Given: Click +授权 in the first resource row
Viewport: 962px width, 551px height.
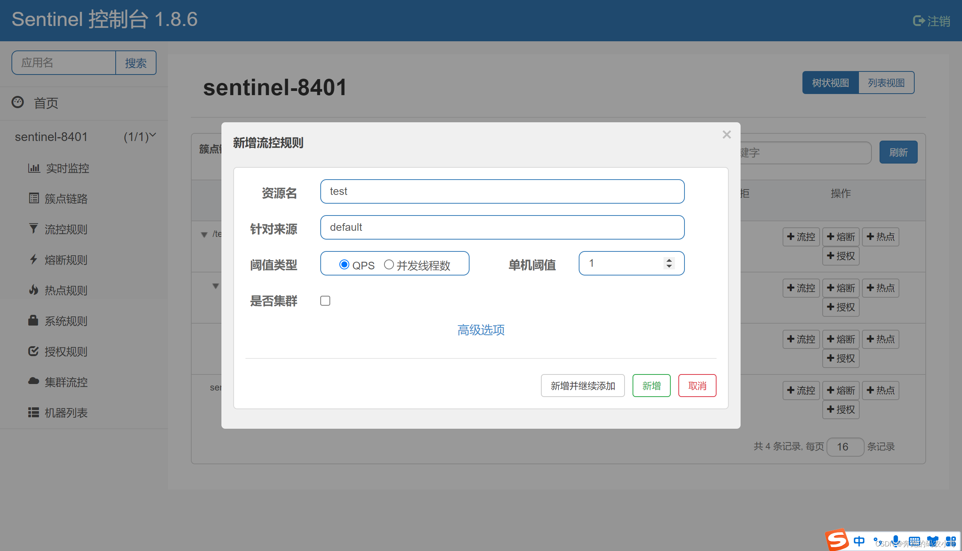Looking at the screenshot, I should coord(841,256).
